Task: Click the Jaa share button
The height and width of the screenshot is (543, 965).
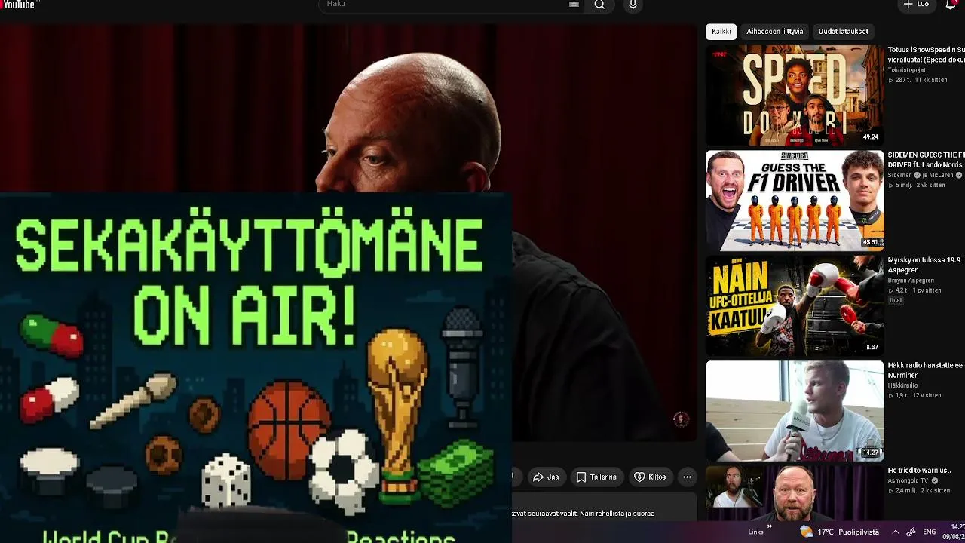Action: [546, 477]
